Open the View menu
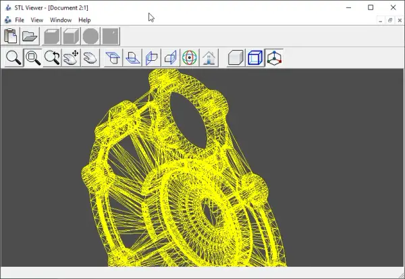405x279 pixels. coord(37,20)
